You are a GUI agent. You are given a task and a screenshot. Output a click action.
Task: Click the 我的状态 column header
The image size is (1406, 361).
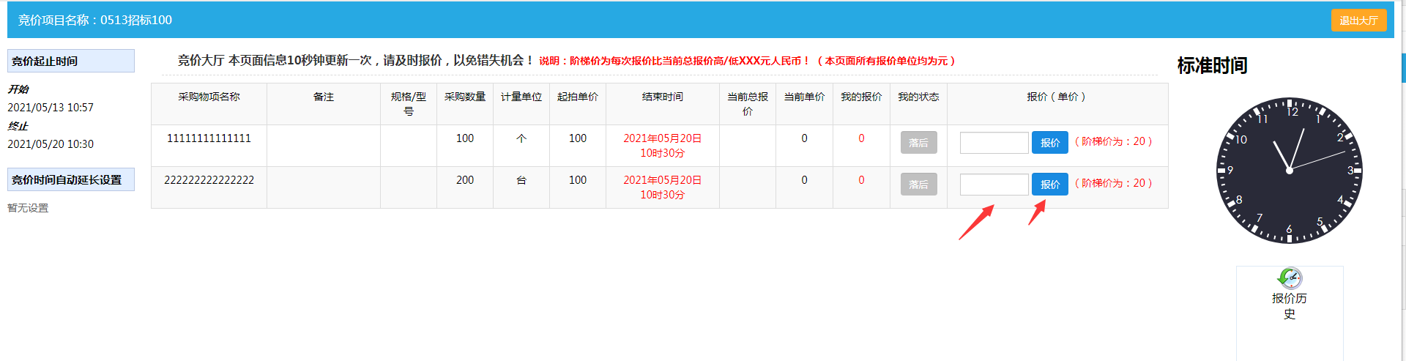(918, 97)
